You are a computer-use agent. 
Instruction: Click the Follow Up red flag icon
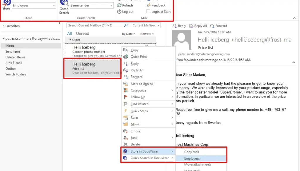point(125,97)
